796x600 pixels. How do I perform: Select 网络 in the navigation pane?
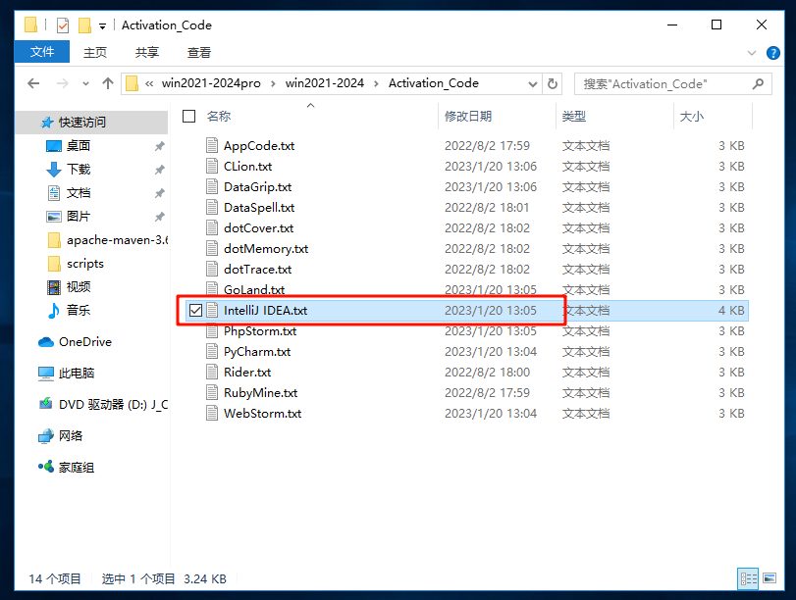(x=70, y=436)
